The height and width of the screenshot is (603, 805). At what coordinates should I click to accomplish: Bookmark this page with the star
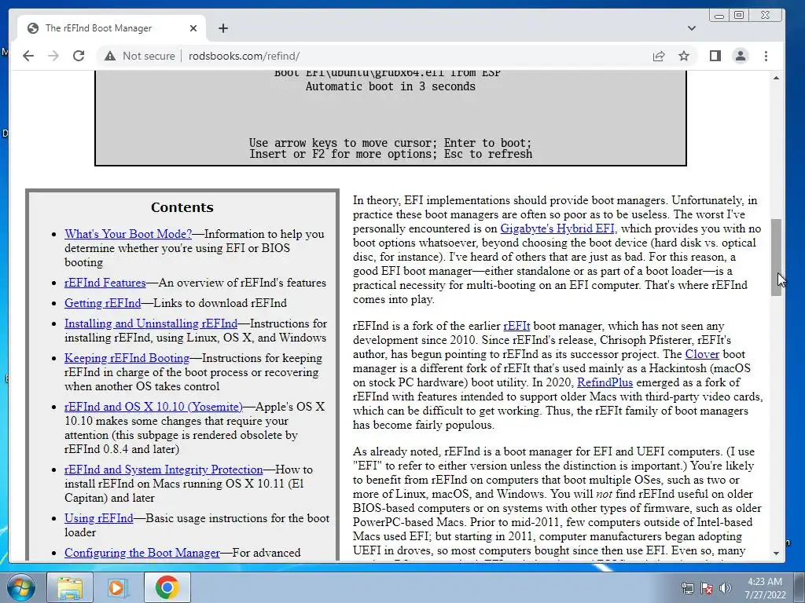(684, 56)
